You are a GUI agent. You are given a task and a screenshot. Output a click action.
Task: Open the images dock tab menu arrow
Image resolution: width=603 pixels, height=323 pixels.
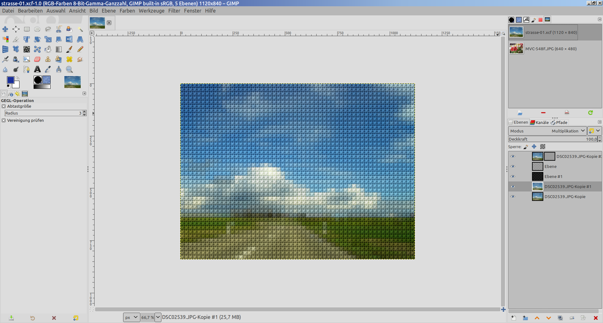coord(600,19)
